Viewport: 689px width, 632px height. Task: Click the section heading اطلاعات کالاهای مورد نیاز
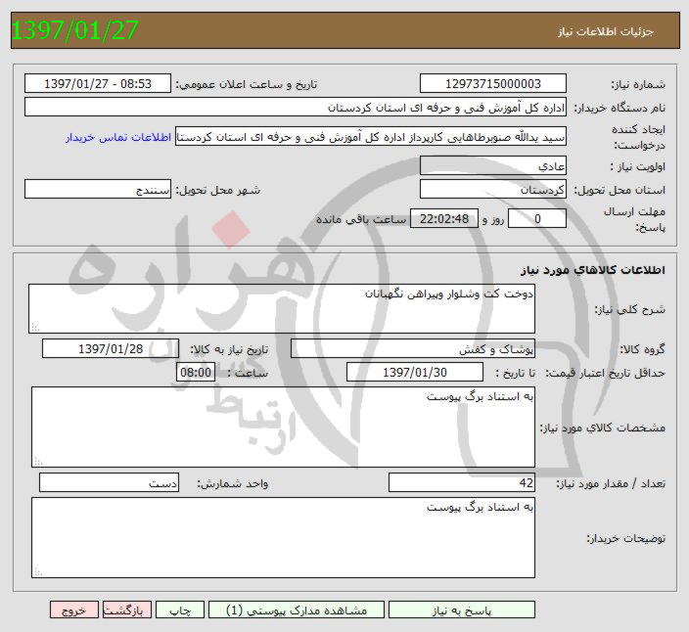coord(593,270)
